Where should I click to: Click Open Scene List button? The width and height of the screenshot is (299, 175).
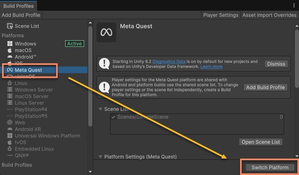point(261,142)
